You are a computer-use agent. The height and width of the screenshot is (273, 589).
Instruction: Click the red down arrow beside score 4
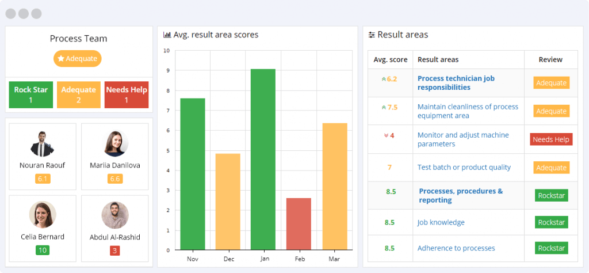386,136
